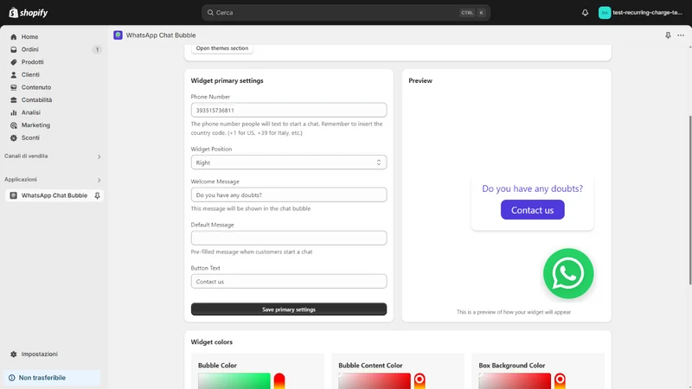This screenshot has height=389, width=692.
Task: Click the Save primary settings button
Action: tap(289, 309)
